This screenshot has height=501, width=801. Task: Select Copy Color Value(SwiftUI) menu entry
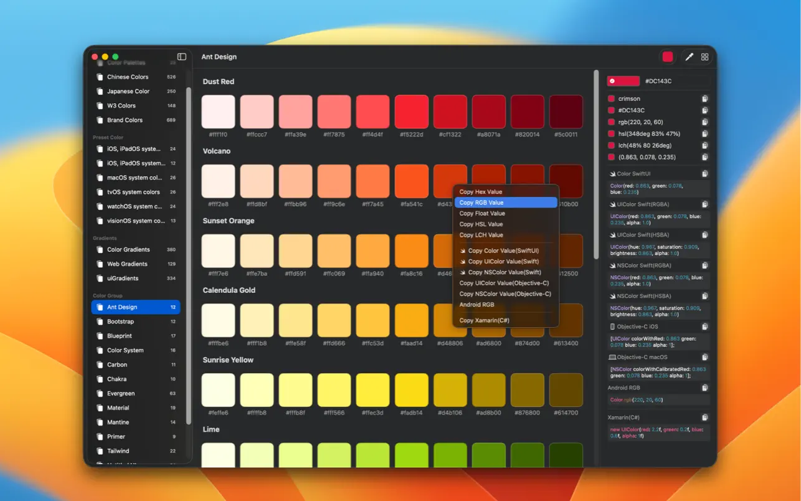501,250
